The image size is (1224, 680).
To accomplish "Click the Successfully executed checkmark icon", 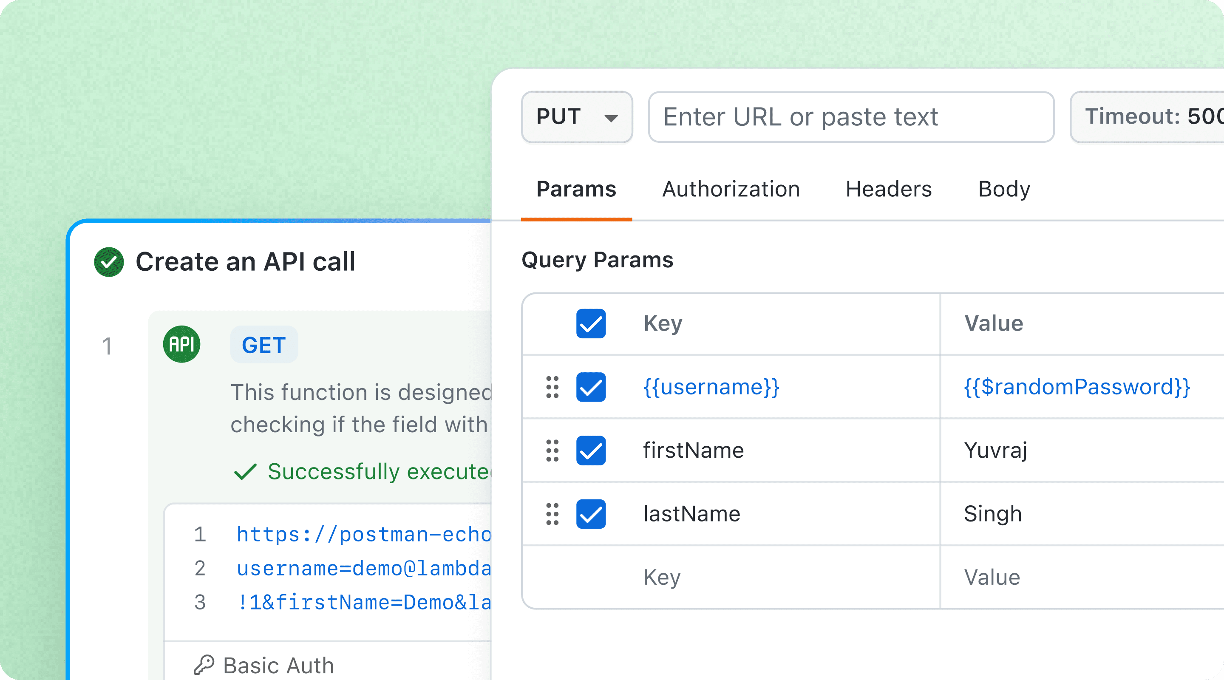I will (245, 471).
